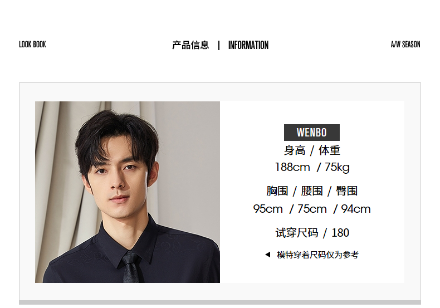The height and width of the screenshot is (308, 440).
Task: Click the LOOK BOOK header text
Action: click(x=32, y=45)
